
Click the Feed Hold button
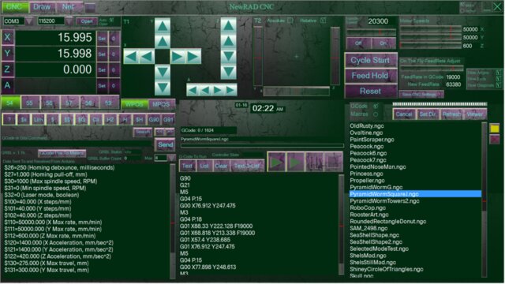point(370,76)
